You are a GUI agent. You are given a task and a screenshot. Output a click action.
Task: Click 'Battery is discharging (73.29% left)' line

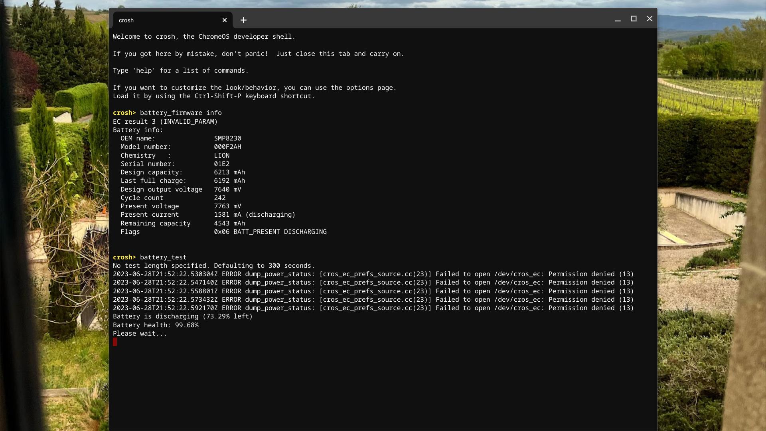pyautogui.click(x=183, y=316)
